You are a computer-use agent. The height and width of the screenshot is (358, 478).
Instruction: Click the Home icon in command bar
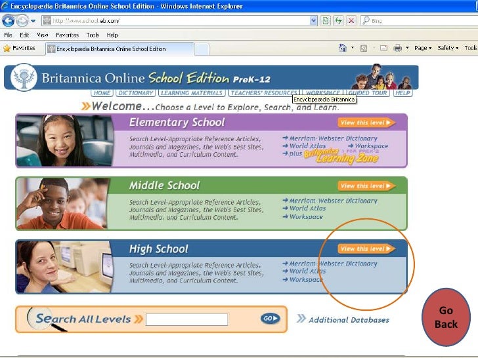point(343,48)
